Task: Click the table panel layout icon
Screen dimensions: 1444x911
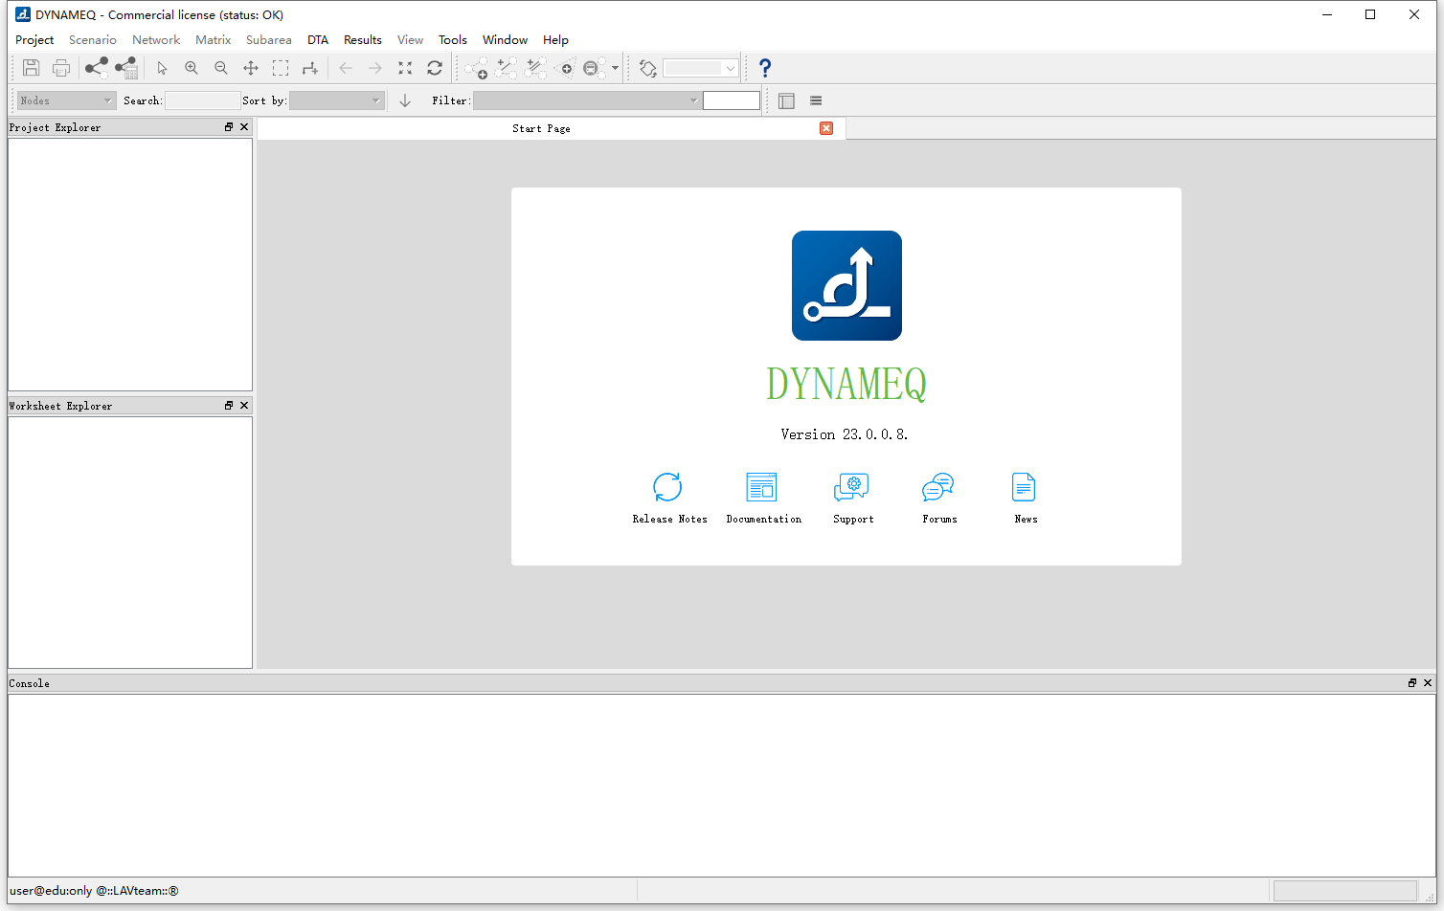Action: (x=786, y=100)
